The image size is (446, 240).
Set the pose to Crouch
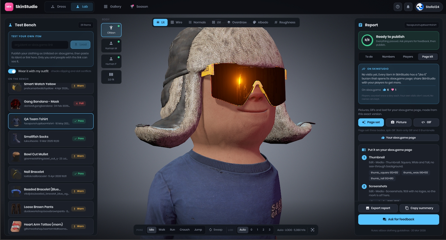pyautogui.click(x=185, y=230)
